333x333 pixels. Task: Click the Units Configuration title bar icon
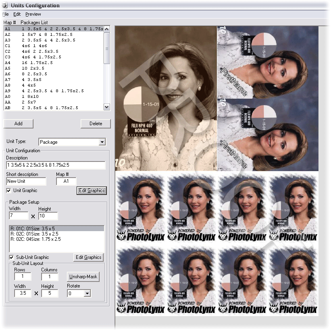pos(5,6)
